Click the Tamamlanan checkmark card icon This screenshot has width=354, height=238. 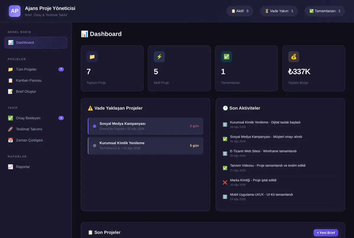[227, 57]
